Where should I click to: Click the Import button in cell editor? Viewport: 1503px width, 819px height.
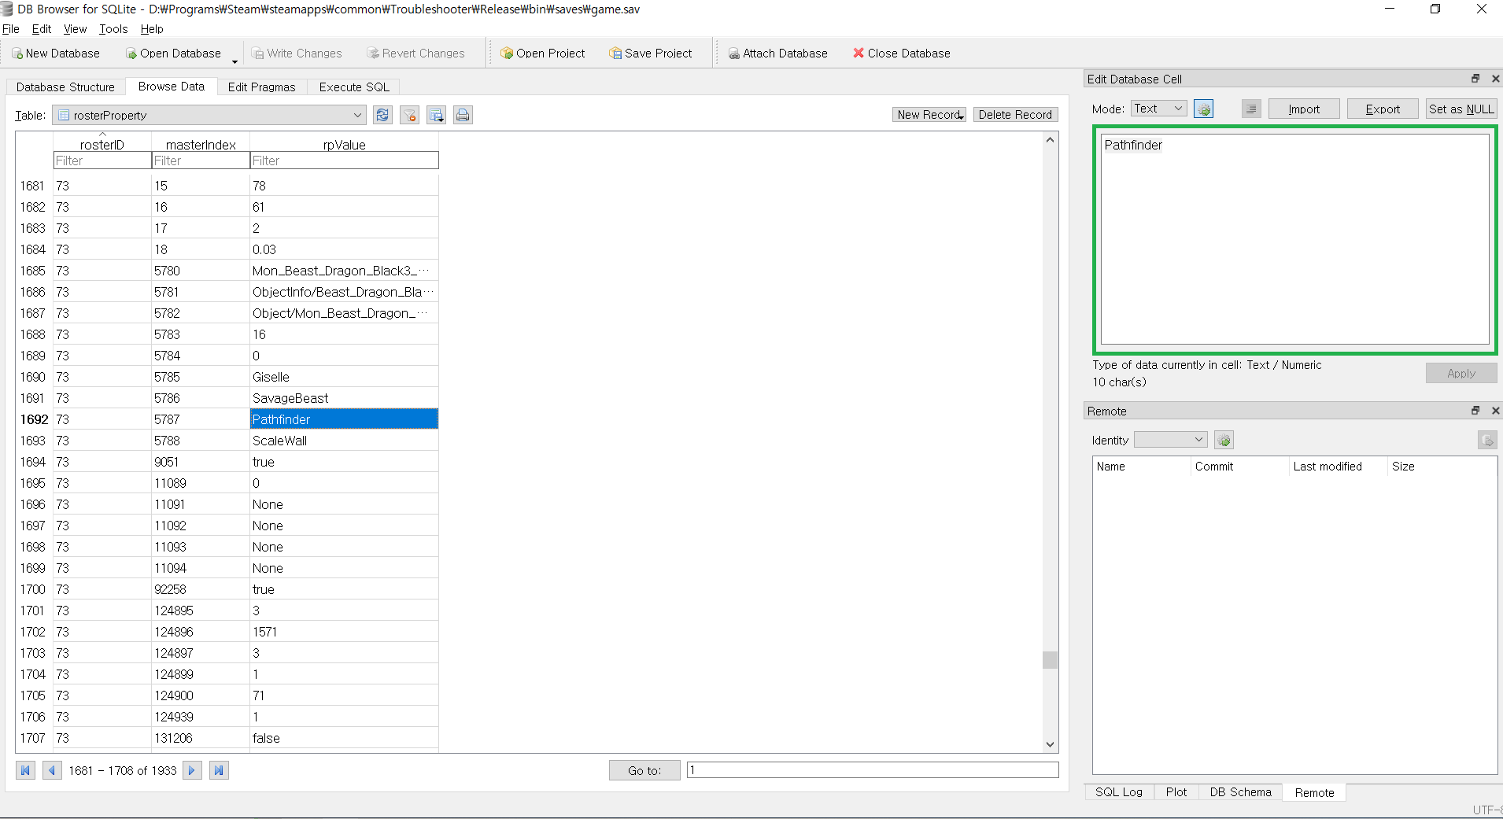1304,109
